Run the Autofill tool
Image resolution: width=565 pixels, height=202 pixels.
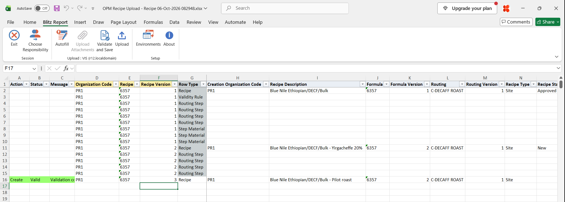coord(62,38)
